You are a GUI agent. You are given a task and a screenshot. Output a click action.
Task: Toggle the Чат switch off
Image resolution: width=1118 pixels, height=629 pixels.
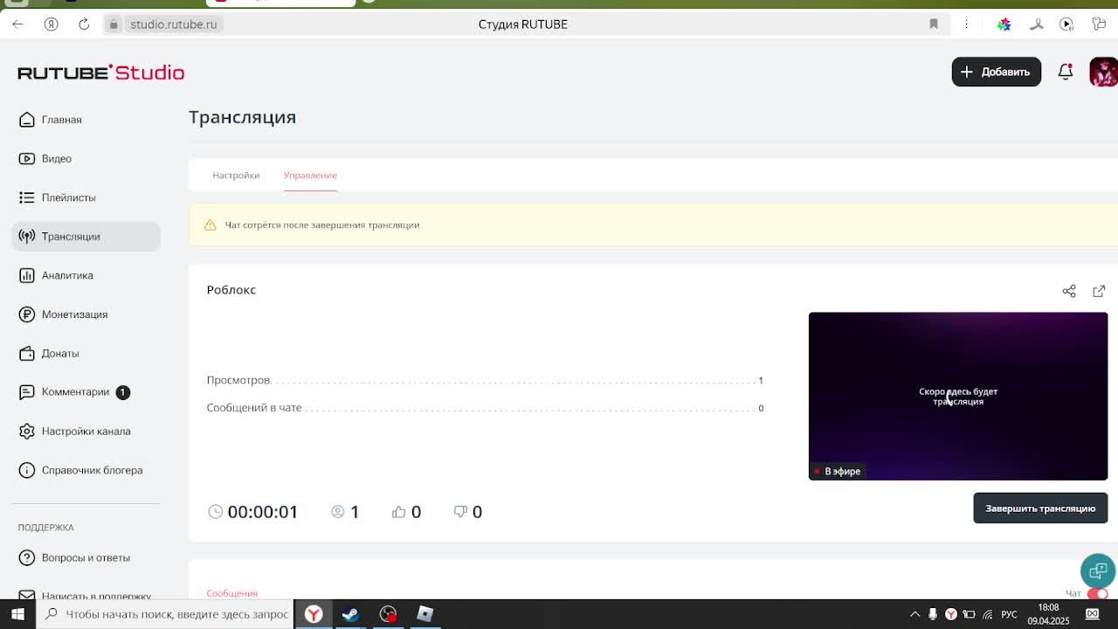1098,594
